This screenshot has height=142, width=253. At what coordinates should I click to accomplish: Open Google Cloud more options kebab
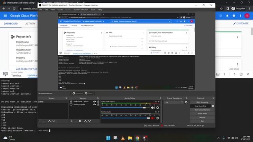240,16
